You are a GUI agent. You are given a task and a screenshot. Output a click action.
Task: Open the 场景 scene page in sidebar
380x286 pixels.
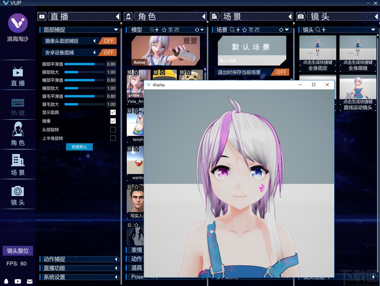coord(18,165)
